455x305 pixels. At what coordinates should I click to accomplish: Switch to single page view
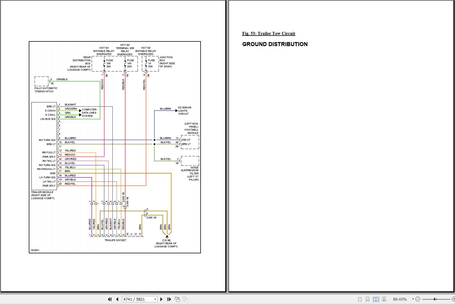(x=360, y=299)
